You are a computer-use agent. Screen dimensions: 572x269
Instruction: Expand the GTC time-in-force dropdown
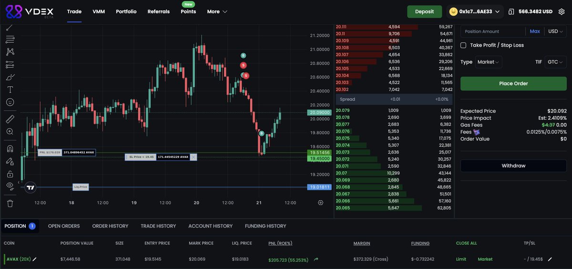tap(555, 62)
